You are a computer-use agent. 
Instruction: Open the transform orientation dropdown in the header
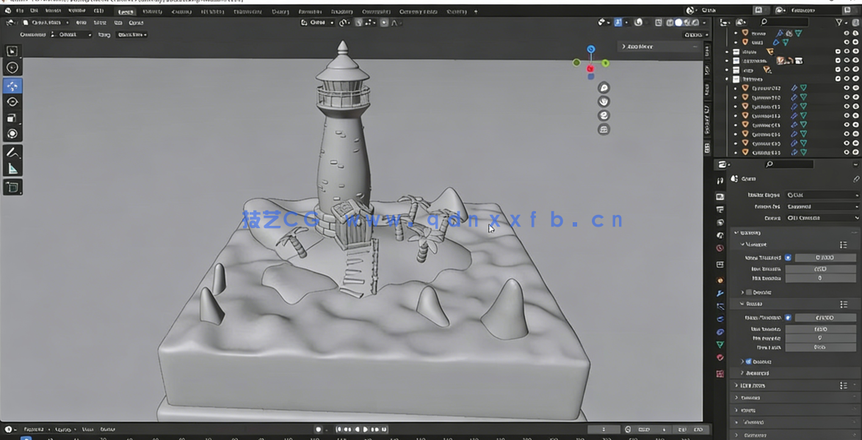(x=317, y=23)
